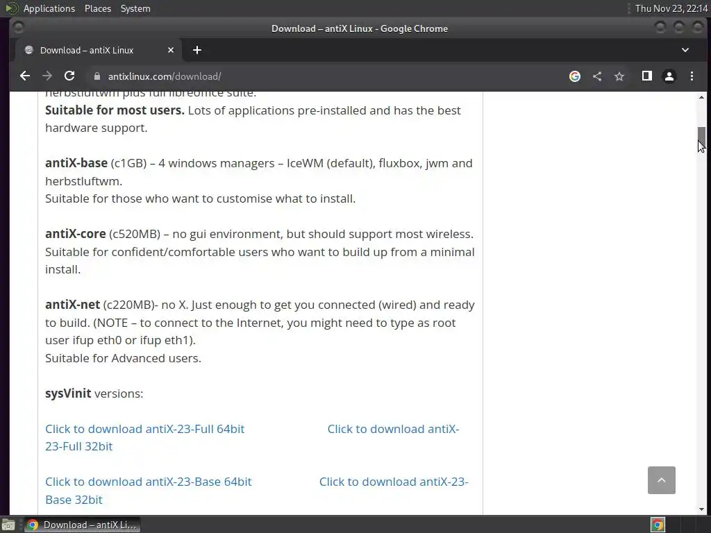This screenshot has width=711, height=533.
Task: Open the Places menu
Action: [x=97, y=8]
